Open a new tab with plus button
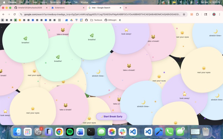223x139 pixels. pyautogui.click(x=126, y=8)
